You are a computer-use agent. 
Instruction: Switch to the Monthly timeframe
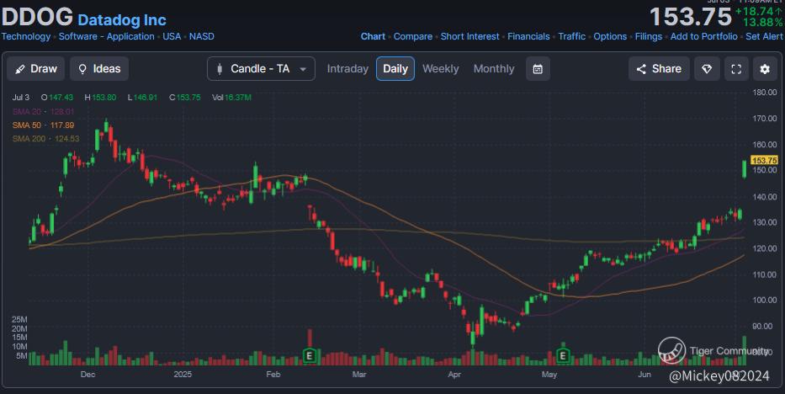tap(494, 68)
